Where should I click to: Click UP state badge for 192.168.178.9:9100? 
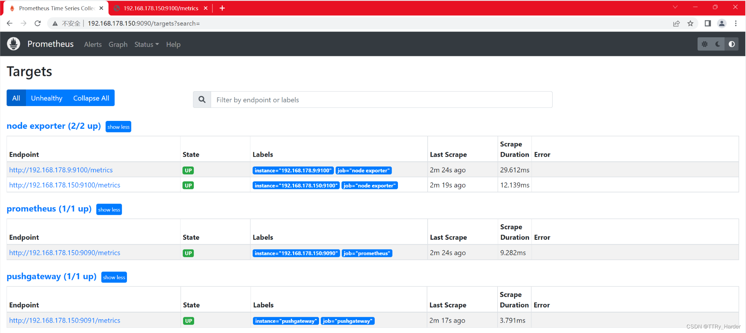[x=188, y=170]
